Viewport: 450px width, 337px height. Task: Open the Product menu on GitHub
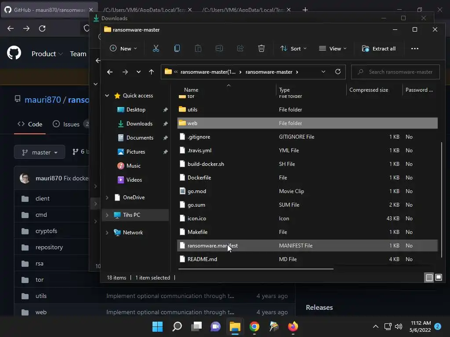[47, 54]
